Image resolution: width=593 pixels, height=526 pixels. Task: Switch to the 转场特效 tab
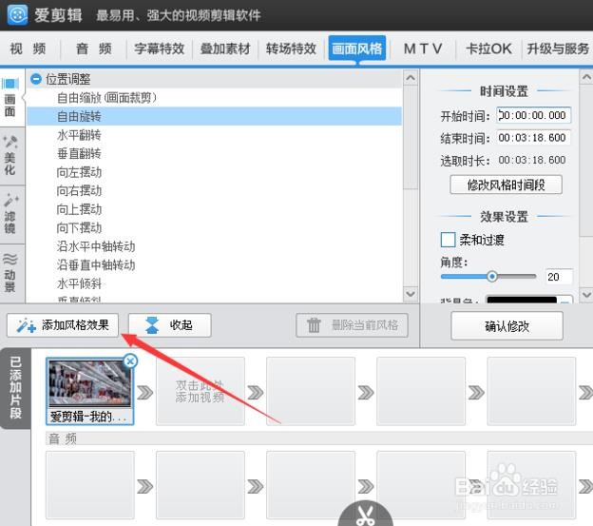pyautogui.click(x=291, y=49)
